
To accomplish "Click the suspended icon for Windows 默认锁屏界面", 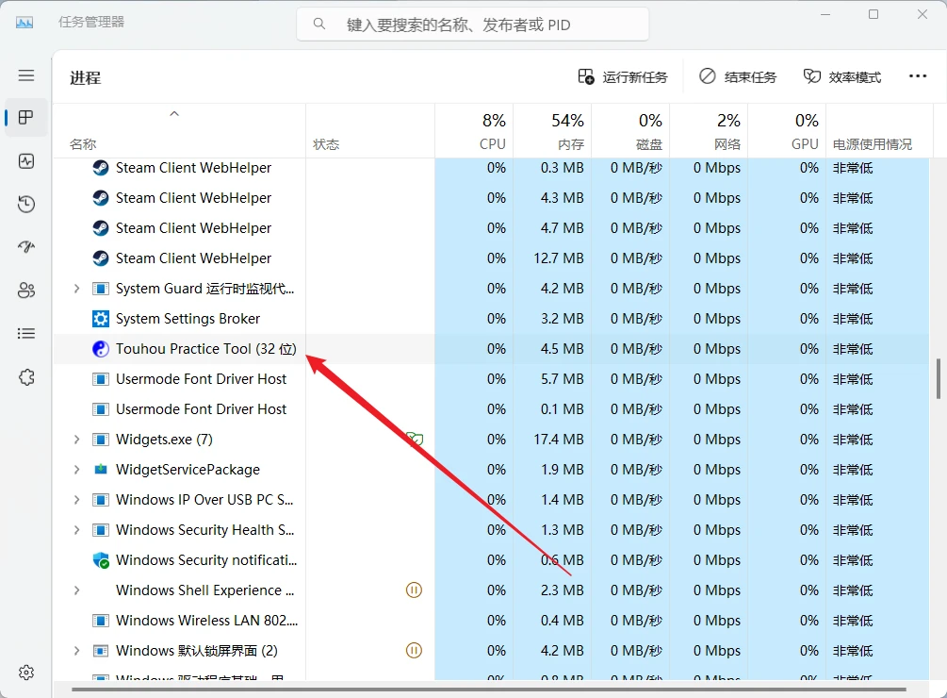I will pyautogui.click(x=414, y=650).
